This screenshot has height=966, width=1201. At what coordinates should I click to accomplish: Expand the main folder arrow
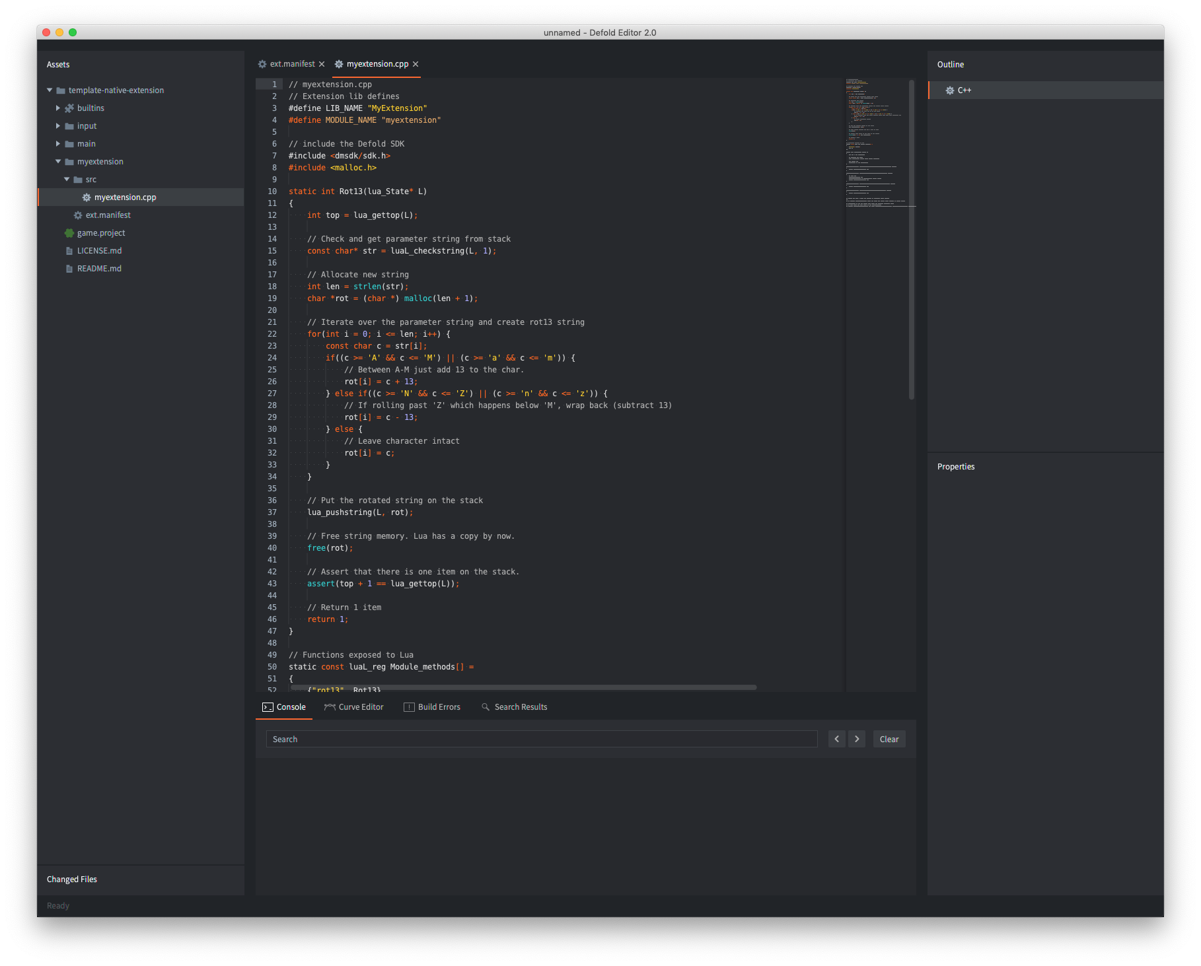[x=58, y=143]
